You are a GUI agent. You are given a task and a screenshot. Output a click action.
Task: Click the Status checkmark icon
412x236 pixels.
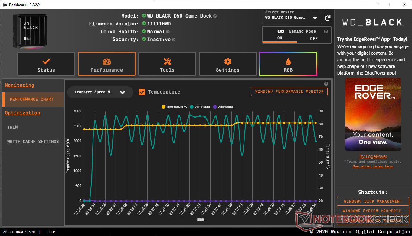46,62
